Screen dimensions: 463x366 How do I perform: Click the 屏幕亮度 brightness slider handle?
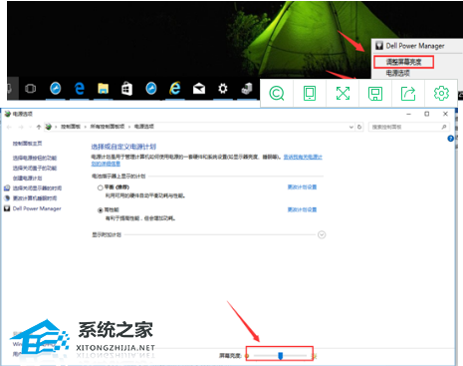pyautogui.click(x=281, y=356)
